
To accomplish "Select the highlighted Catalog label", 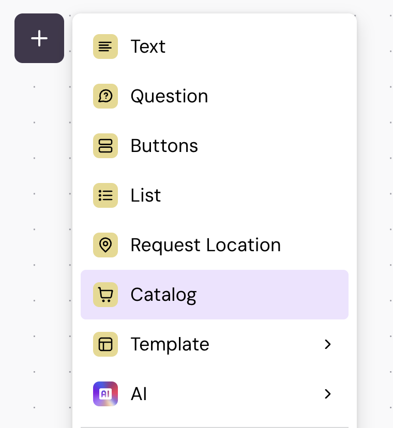I will point(163,295).
